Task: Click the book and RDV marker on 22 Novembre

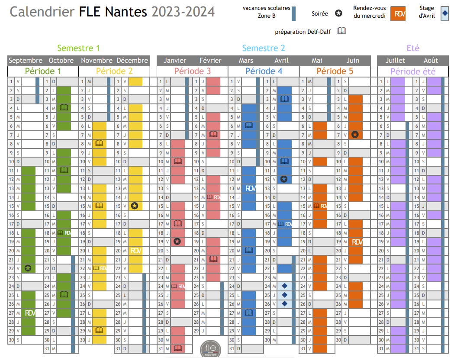Action: (100, 268)
